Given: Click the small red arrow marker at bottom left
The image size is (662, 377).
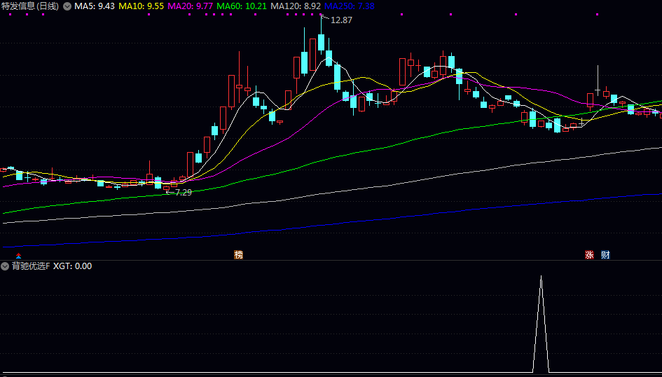Looking at the screenshot, I should tap(18, 256).
